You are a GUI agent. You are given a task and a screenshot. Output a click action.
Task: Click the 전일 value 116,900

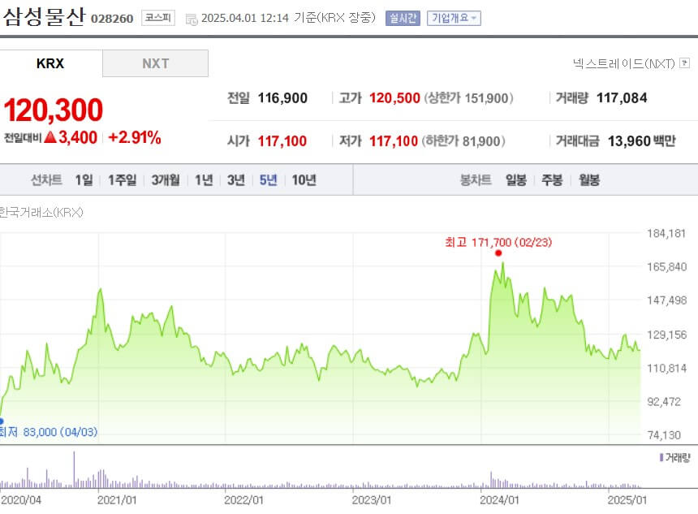pyautogui.click(x=282, y=98)
